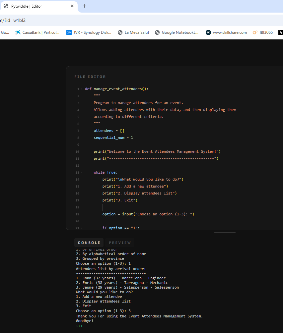Open the Go... bookmark

[x=5, y=32]
